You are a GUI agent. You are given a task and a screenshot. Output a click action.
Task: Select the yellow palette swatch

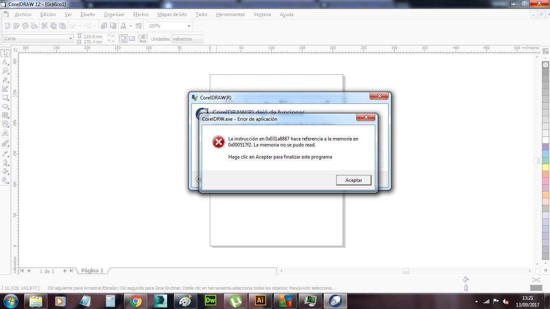pos(546,167)
